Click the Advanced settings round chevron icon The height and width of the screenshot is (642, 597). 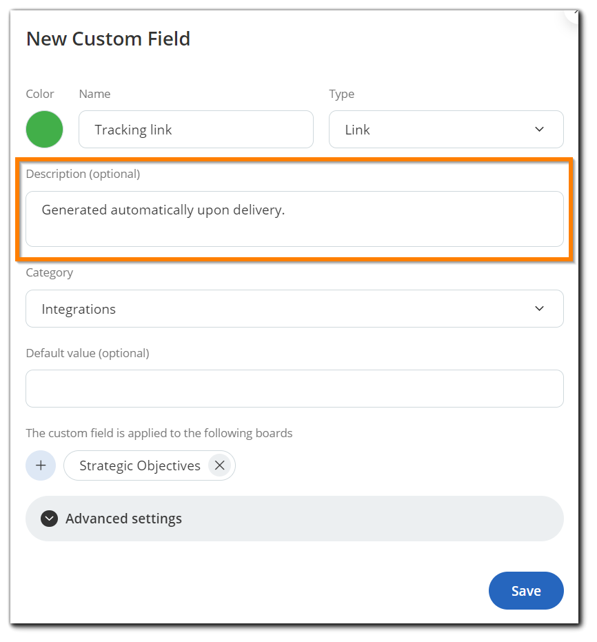49,519
